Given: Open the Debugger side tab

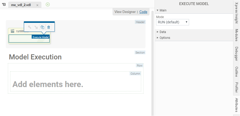Looking at the screenshot, I should coord(236,54).
